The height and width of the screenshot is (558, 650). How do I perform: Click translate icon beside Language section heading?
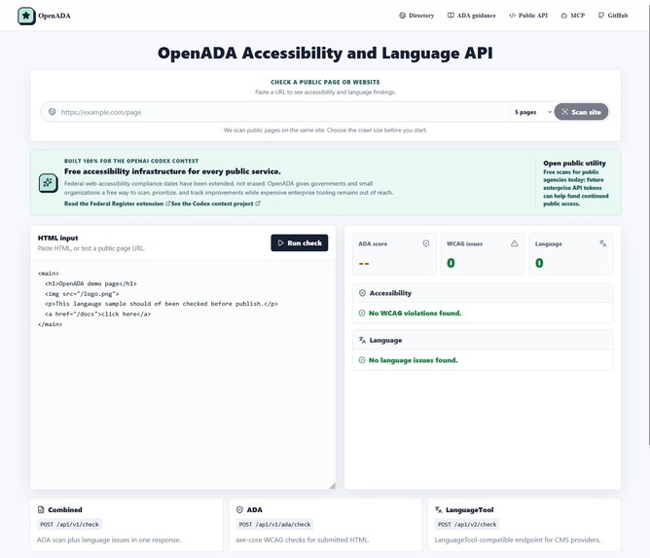click(362, 340)
